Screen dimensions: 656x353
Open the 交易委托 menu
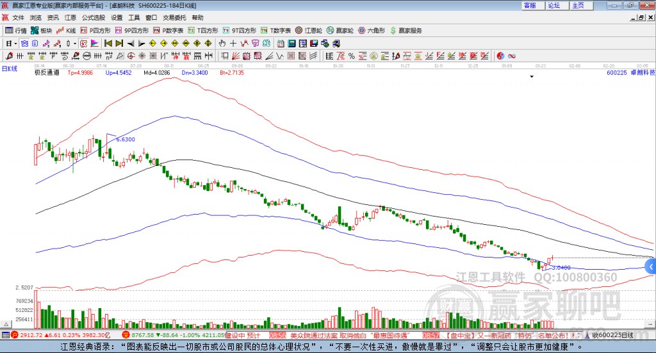tap(174, 17)
